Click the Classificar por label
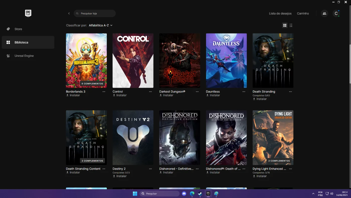 click(x=76, y=25)
